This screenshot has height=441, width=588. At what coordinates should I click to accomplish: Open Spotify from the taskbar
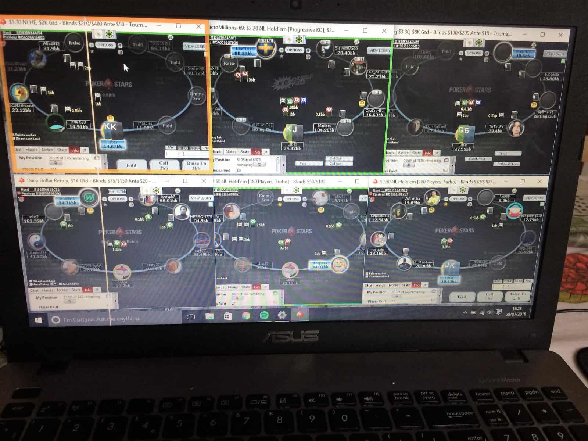pyautogui.click(x=264, y=315)
